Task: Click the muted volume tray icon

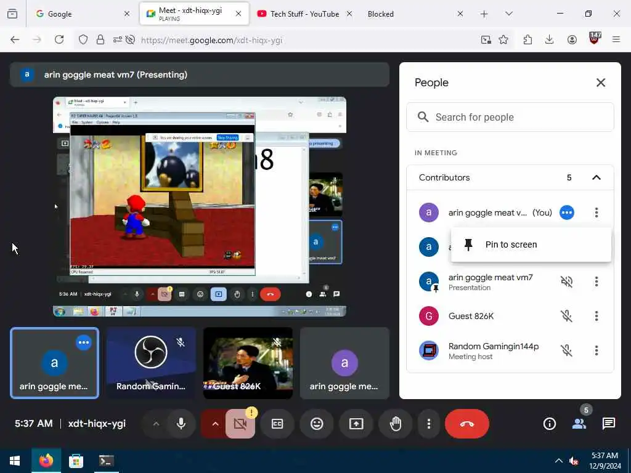Action: [x=574, y=461]
